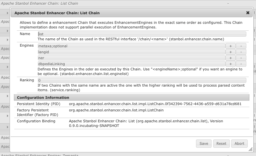Add engine after ner row
Viewport: 256px width, 156px height.
pyautogui.click(x=230, y=58)
